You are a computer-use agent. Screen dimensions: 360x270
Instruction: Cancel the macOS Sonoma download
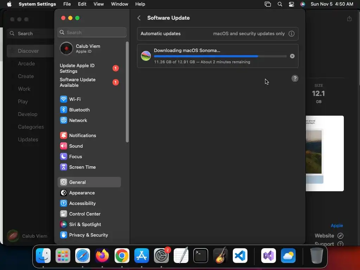coord(292,56)
